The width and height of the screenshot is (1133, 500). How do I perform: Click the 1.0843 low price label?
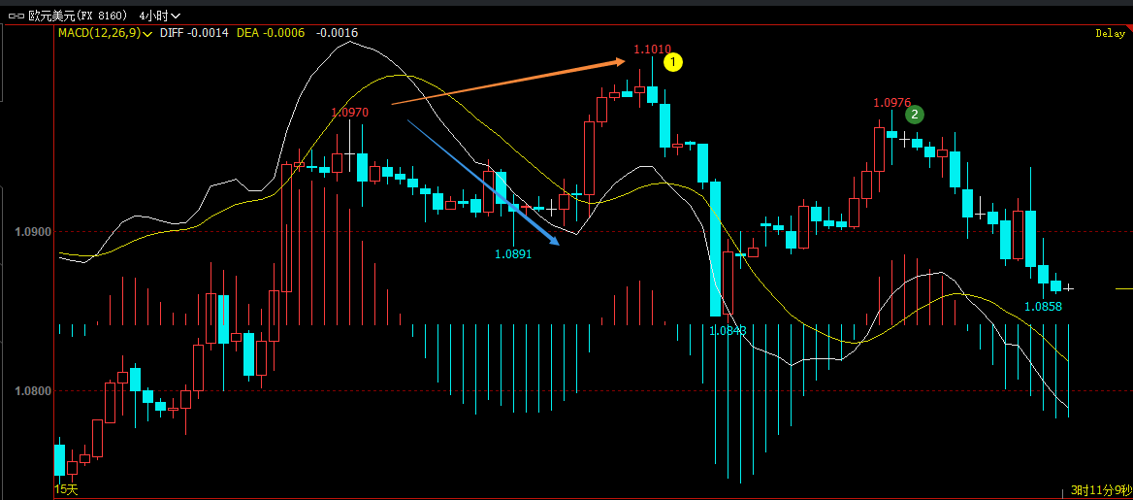tap(728, 331)
